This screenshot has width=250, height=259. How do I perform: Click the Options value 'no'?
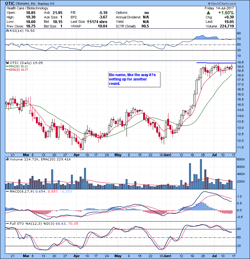(x=147, y=13)
